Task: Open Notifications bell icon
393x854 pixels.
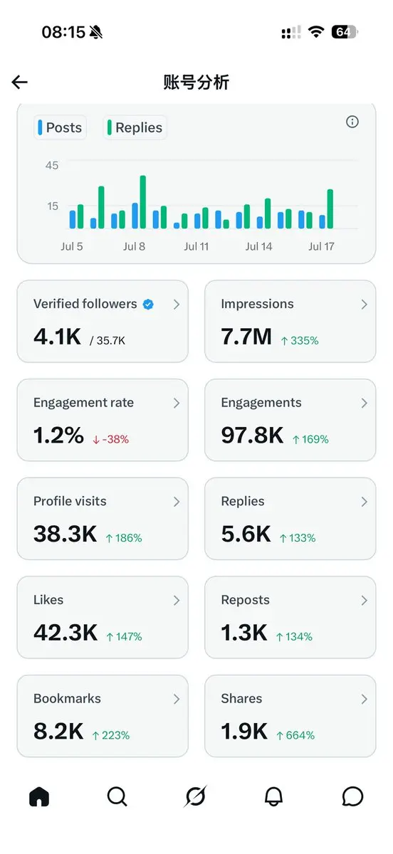Action: (x=274, y=797)
